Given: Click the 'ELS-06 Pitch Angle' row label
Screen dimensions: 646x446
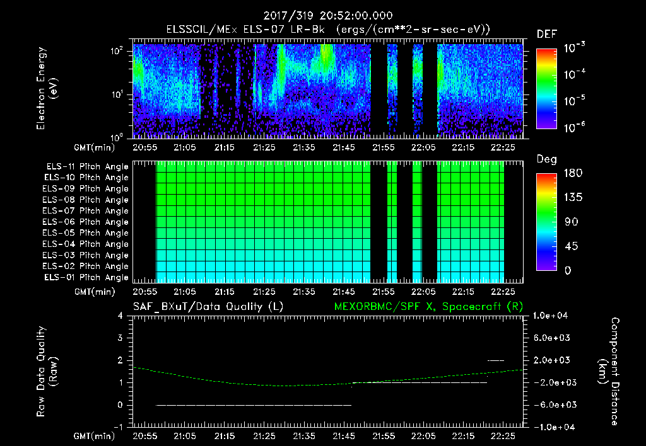Looking at the screenshot, I should 85,222.
